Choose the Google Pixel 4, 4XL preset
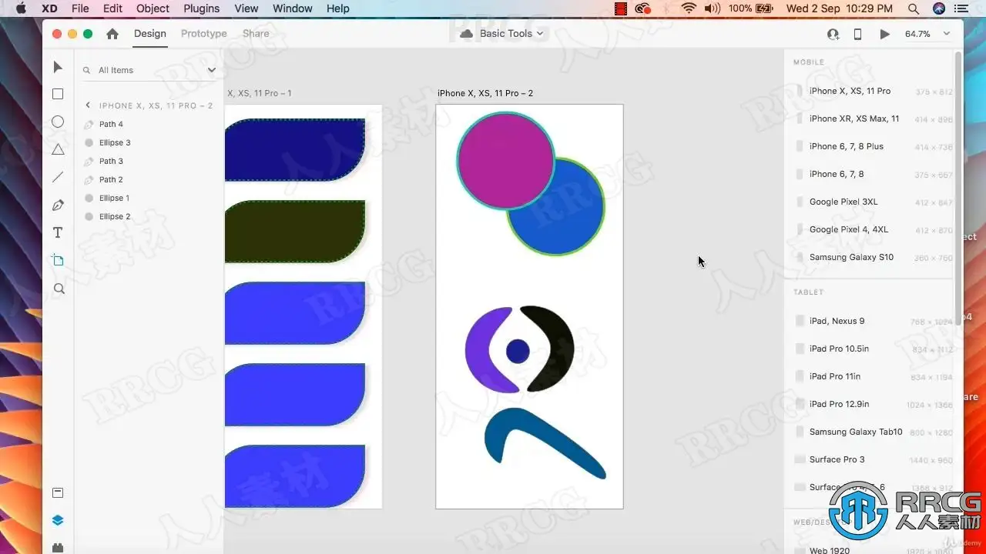Image resolution: width=986 pixels, height=554 pixels. (x=874, y=229)
